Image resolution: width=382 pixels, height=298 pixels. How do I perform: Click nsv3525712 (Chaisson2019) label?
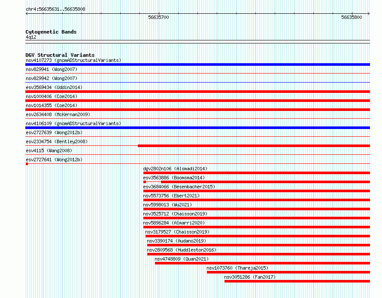pos(175,214)
